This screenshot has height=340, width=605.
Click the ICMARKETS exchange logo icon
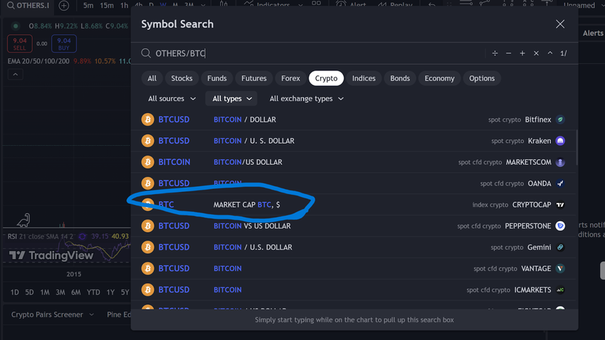tap(560, 289)
